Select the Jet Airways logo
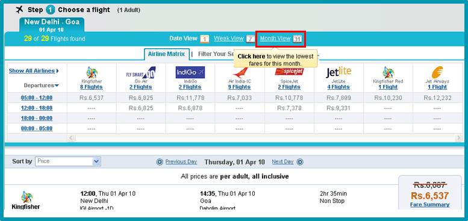The height and width of the screenshot is (221, 468). (x=437, y=73)
